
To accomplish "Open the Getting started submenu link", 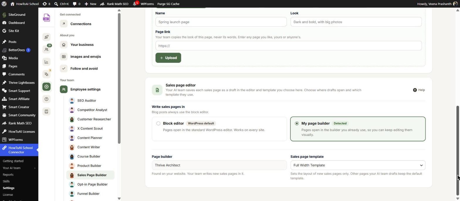I will point(13,161).
